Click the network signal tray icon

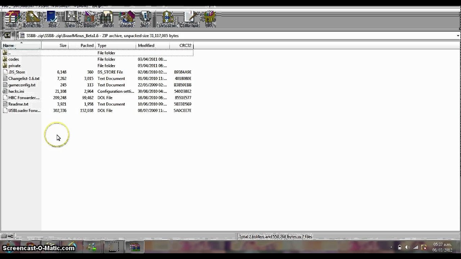click(x=416, y=247)
